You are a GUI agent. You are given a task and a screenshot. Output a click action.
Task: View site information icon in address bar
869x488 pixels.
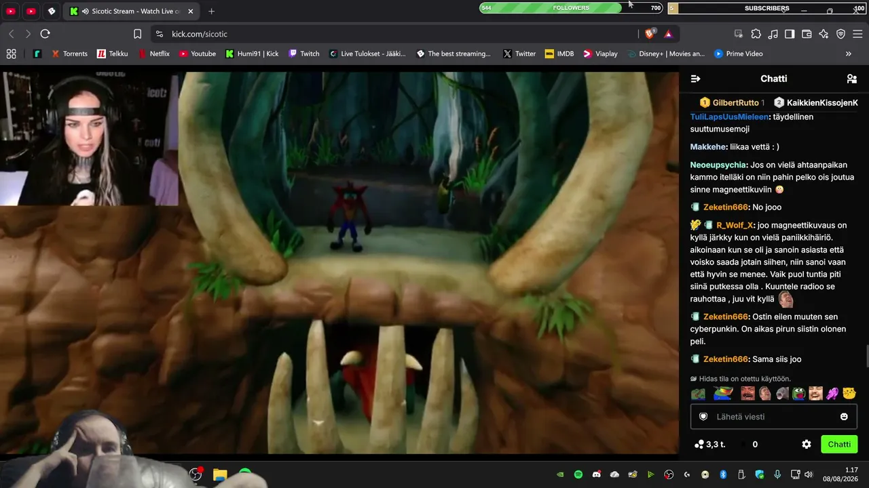point(159,34)
